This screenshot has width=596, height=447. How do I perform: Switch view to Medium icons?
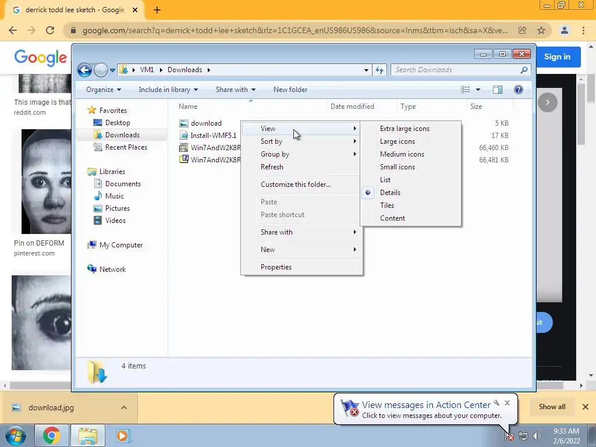(410, 154)
